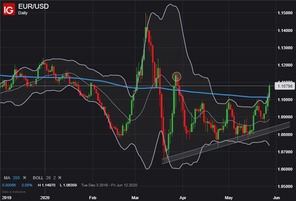
Task: Select the EUR/USD instrument title
Action: tap(33, 7)
